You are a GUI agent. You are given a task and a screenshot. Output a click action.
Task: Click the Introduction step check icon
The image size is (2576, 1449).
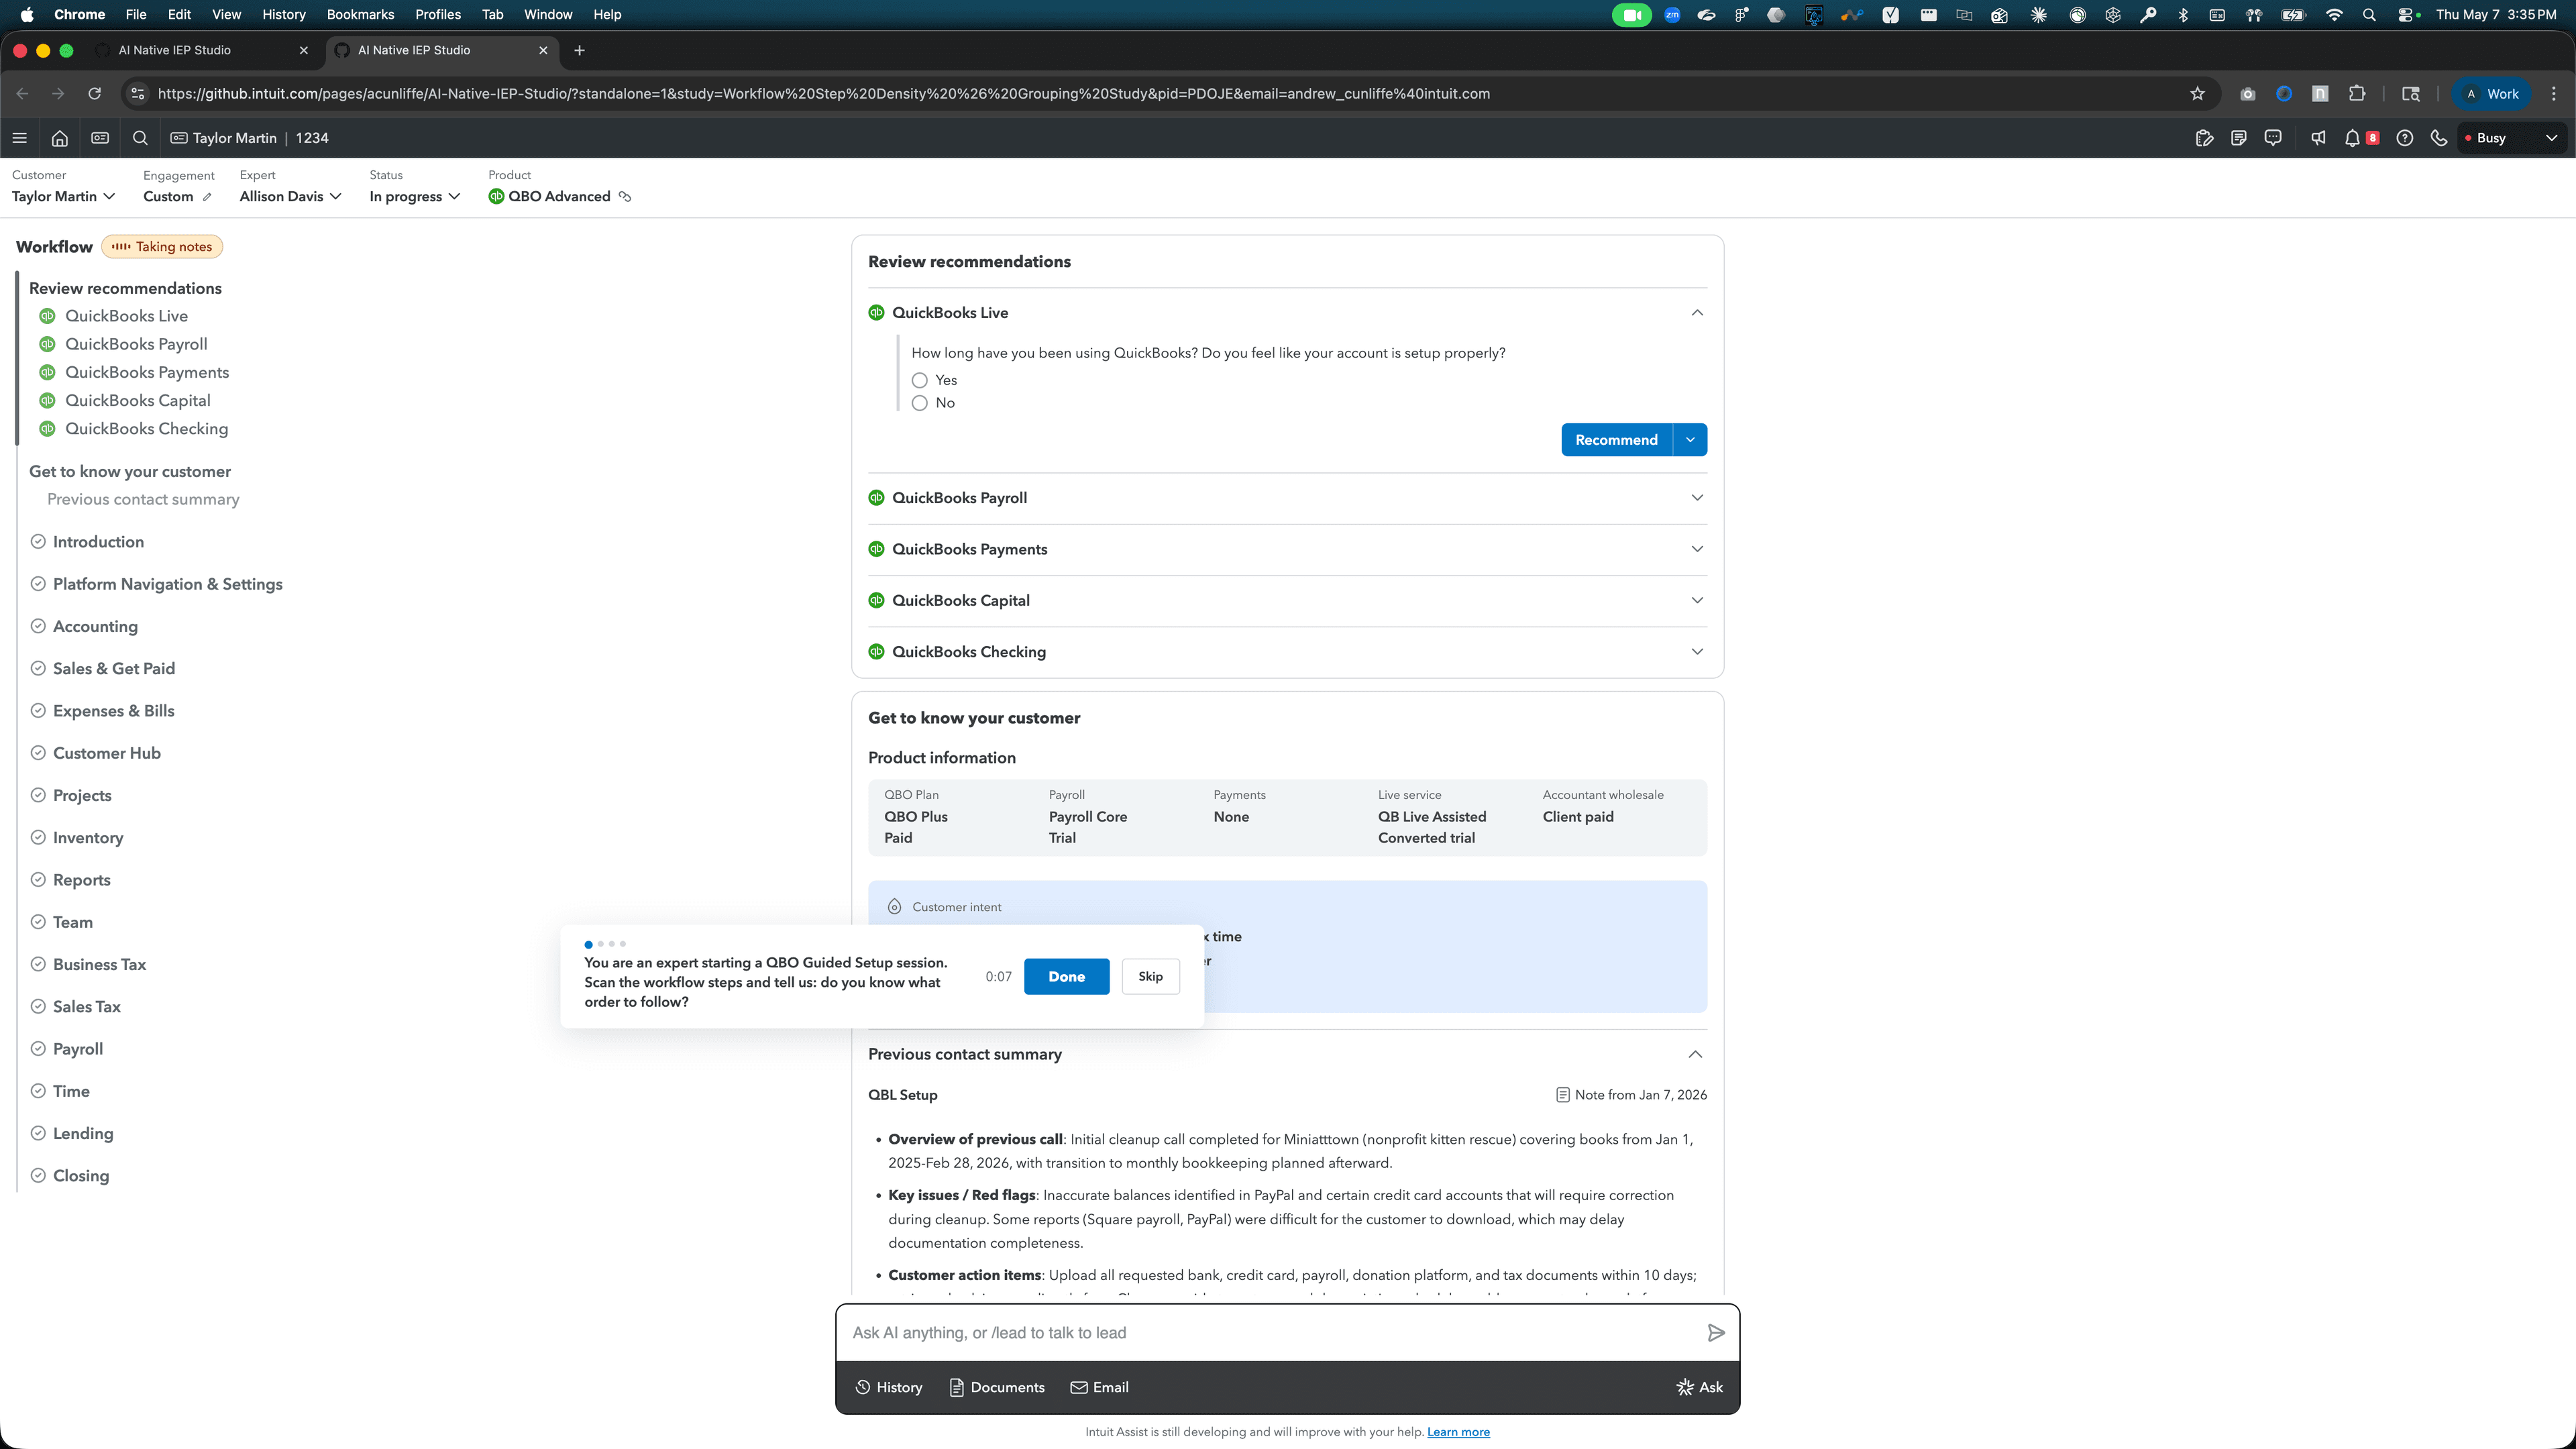pyautogui.click(x=38, y=542)
